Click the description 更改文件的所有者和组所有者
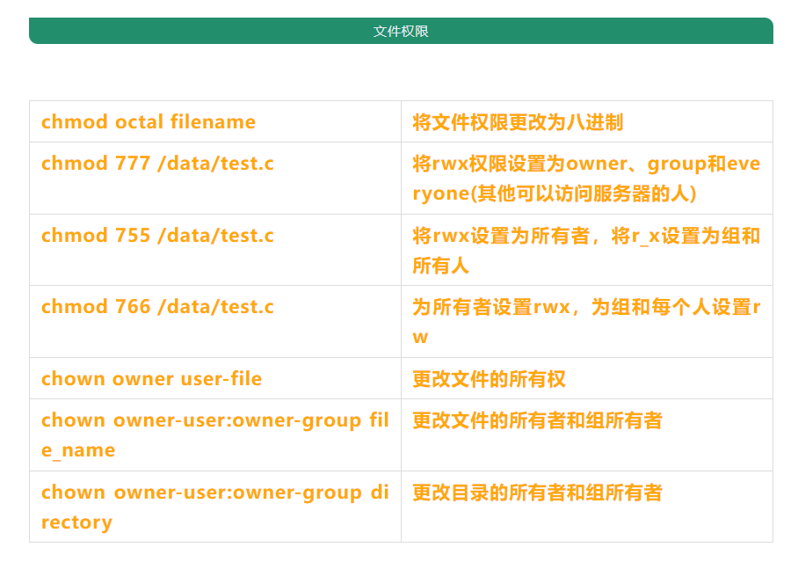This screenshot has width=798, height=562. pyautogui.click(x=537, y=420)
